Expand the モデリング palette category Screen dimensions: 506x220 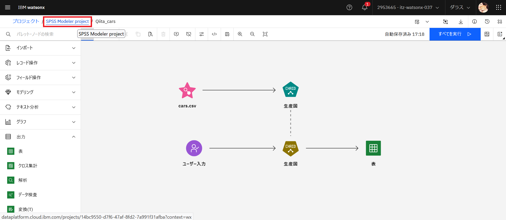tap(40, 92)
